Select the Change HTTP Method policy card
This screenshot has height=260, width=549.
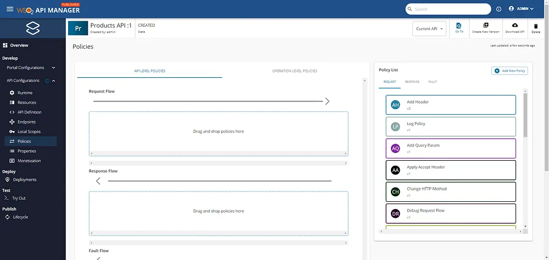click(451, 192)
